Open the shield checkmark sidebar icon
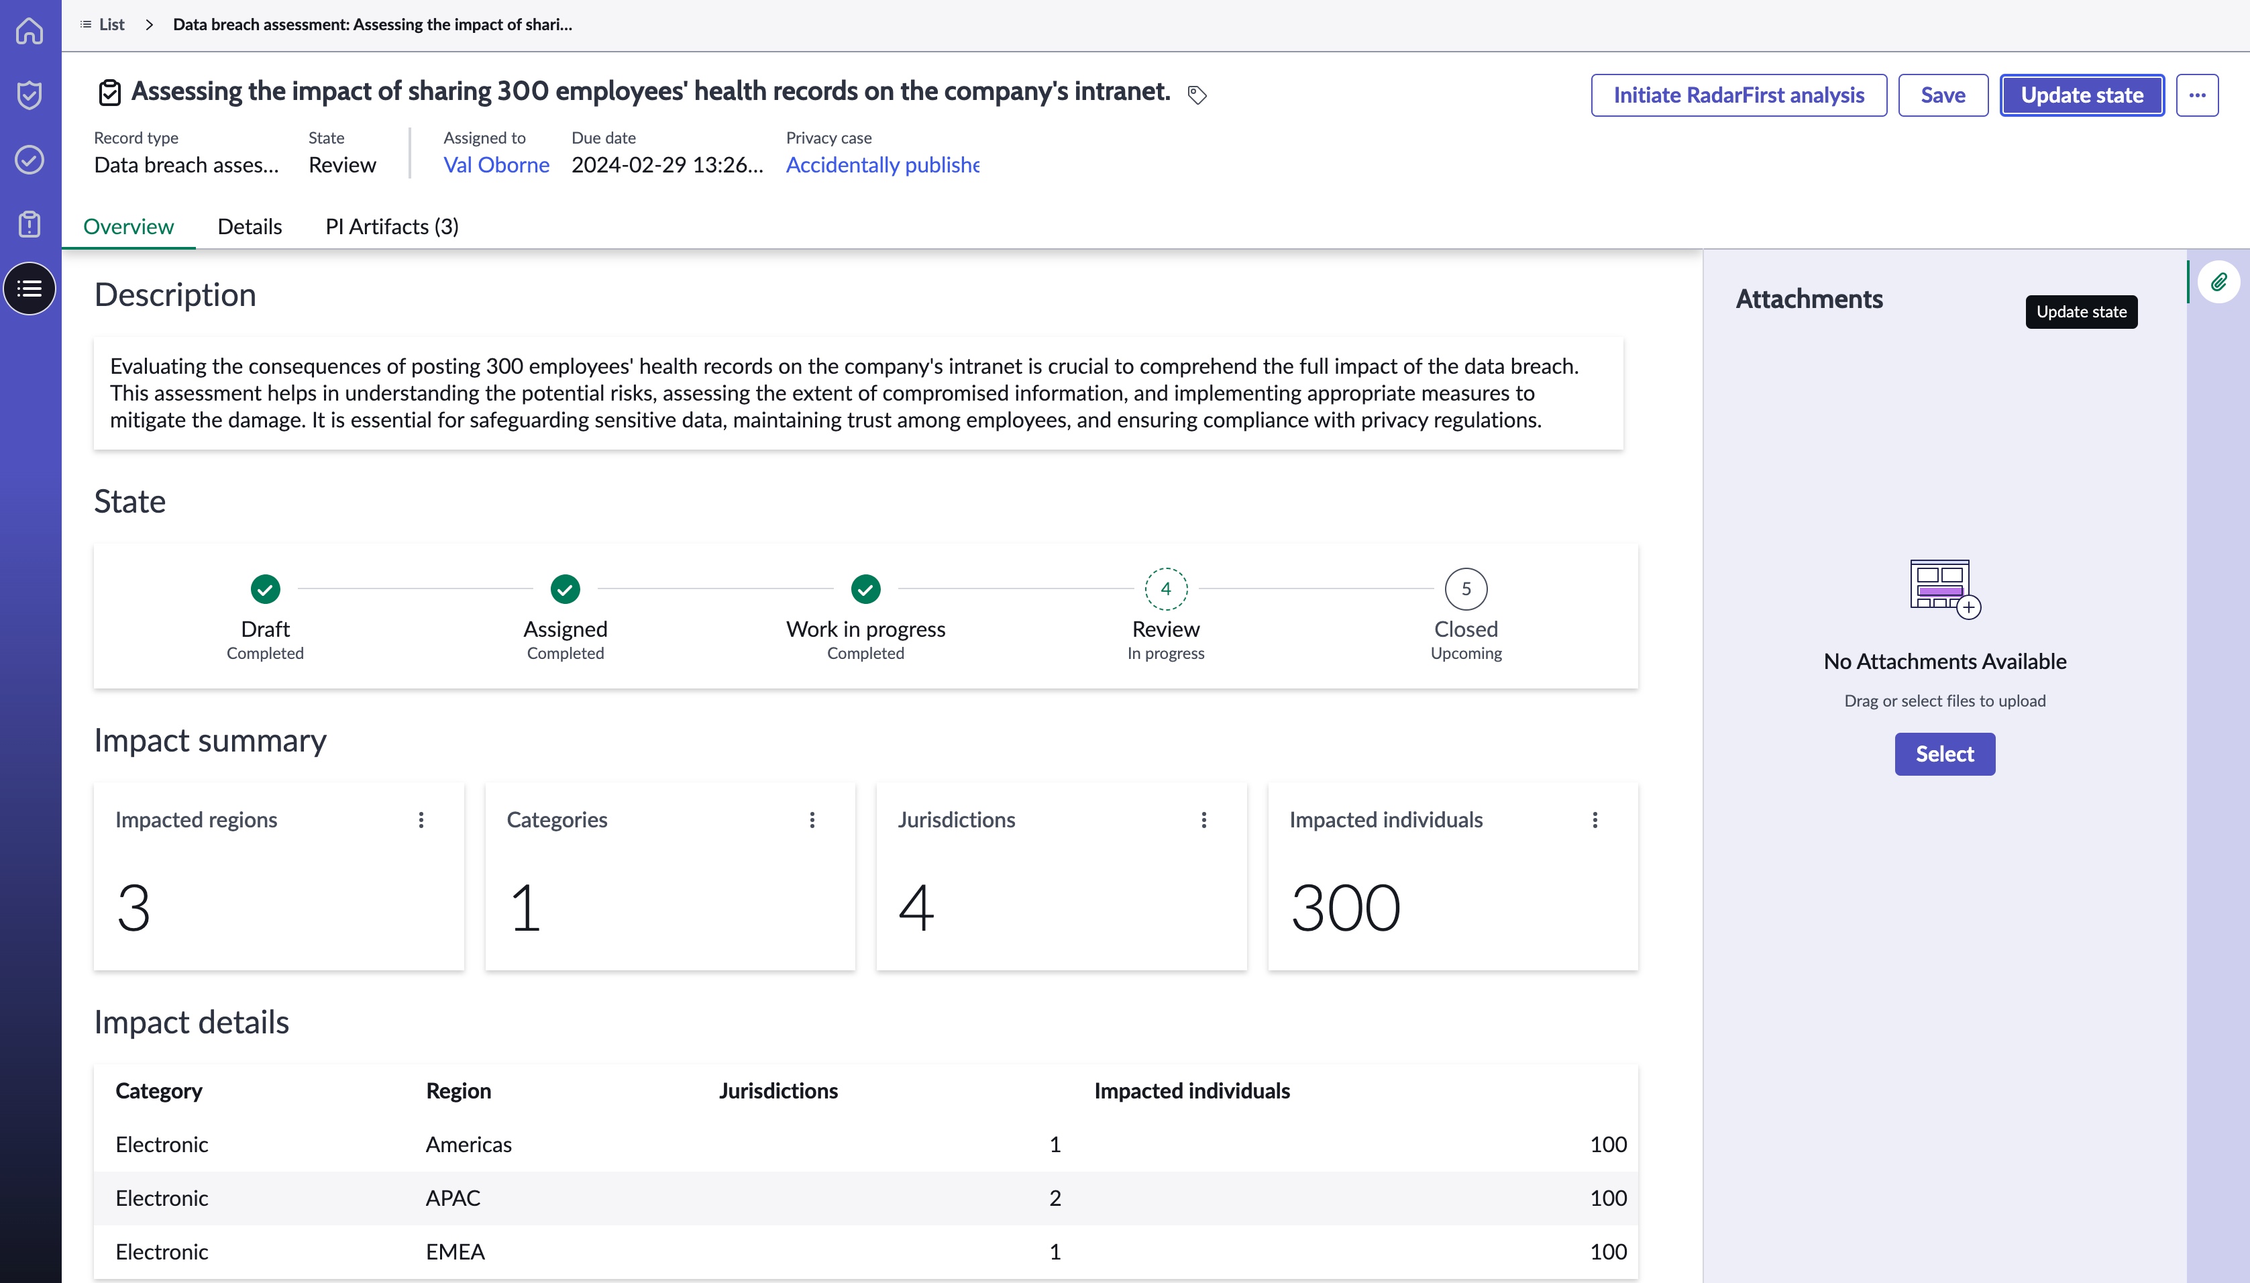This screenshot has height=1283, width=2250. (30, 95)
